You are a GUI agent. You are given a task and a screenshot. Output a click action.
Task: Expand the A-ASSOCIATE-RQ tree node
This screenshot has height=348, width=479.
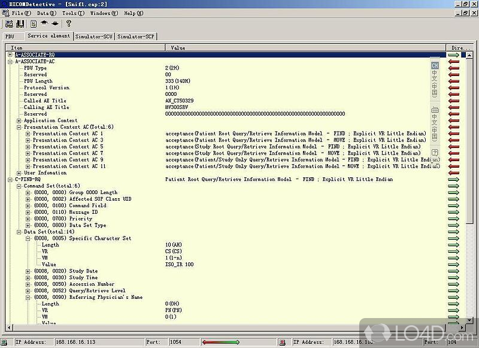(10, 55)
